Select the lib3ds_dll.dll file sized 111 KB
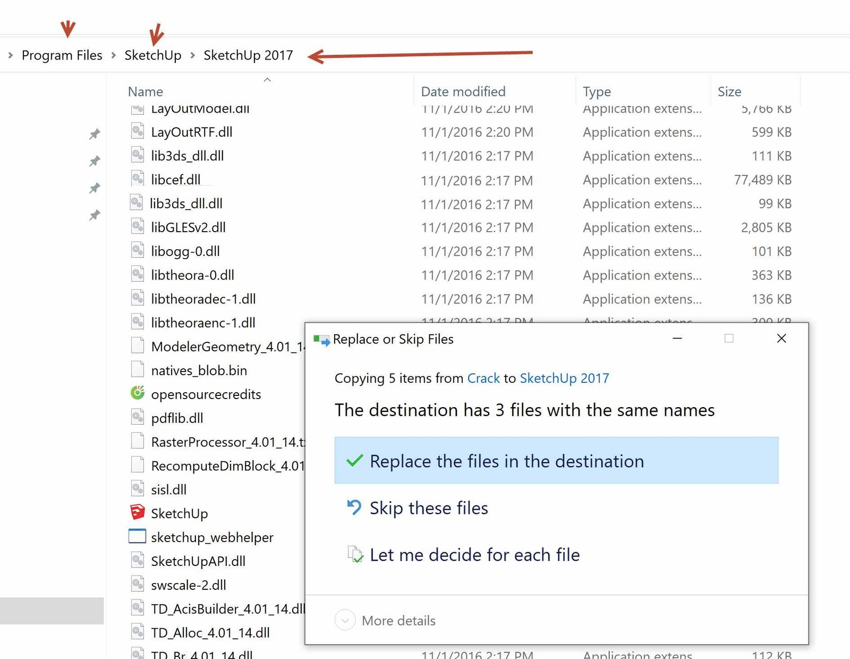850x659 pixels. pyautogui.click(x=187, y=156)
